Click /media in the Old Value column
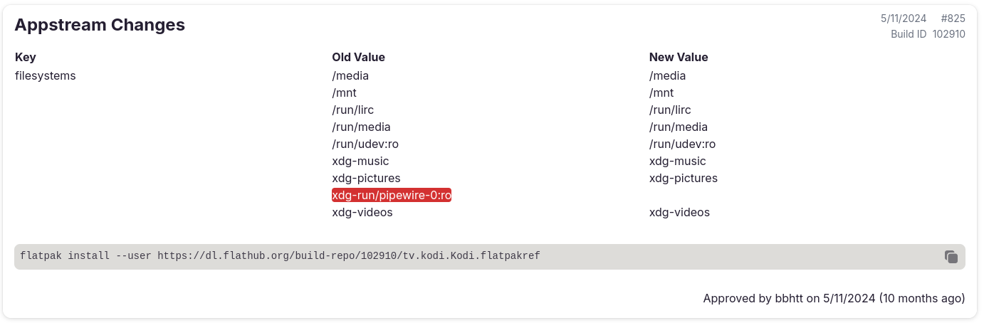Viewport: 984px width, 323px height. [350, 75]
